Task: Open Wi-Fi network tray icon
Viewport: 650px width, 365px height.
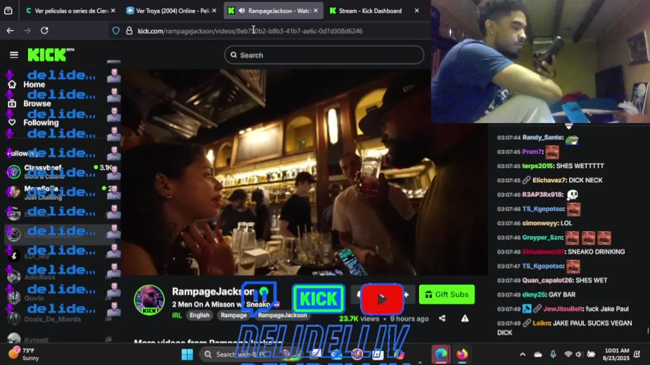Action: (x=568, y=354)
